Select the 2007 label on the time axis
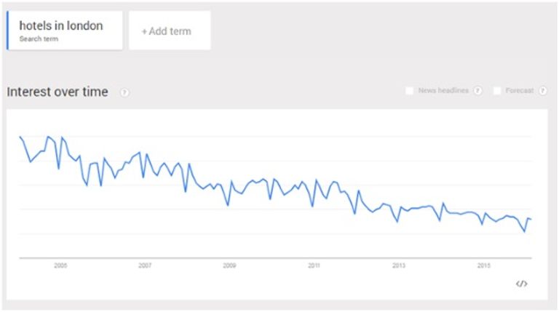 (x=145, y=265)
